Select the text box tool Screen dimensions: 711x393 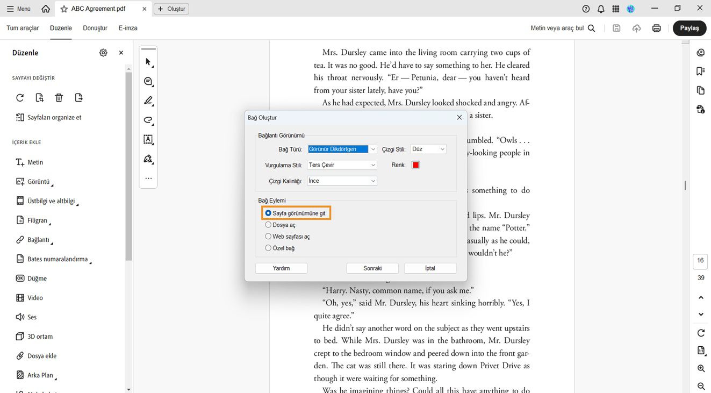(148, 139)
